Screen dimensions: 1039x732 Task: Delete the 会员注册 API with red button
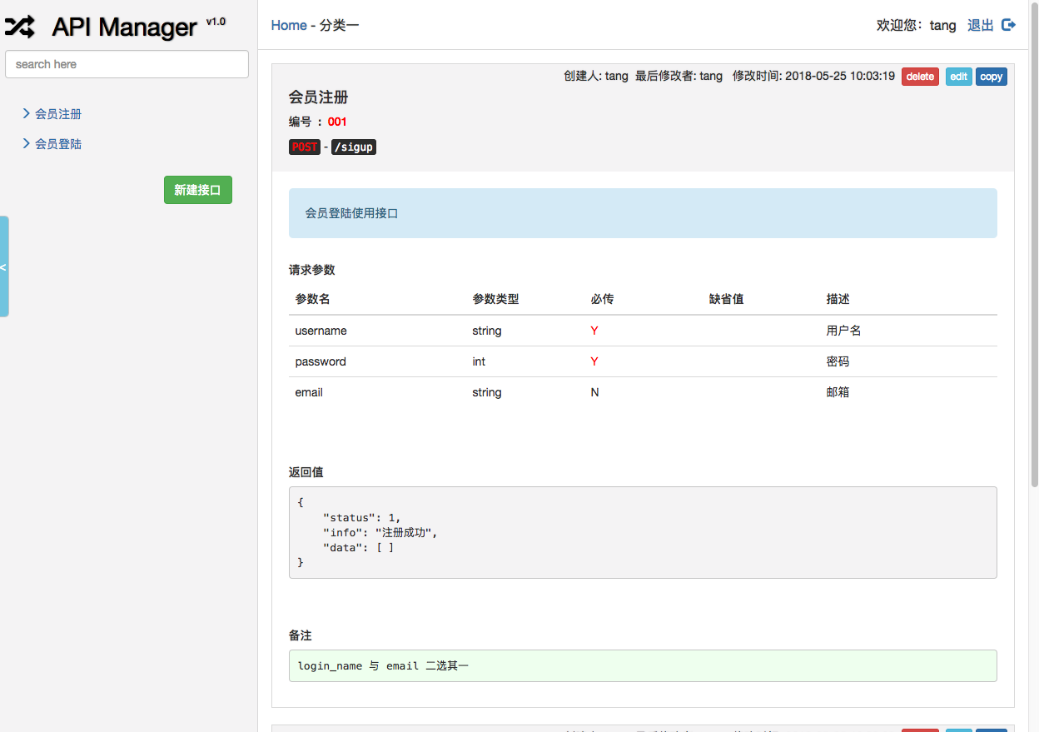(x=920, y=77)
